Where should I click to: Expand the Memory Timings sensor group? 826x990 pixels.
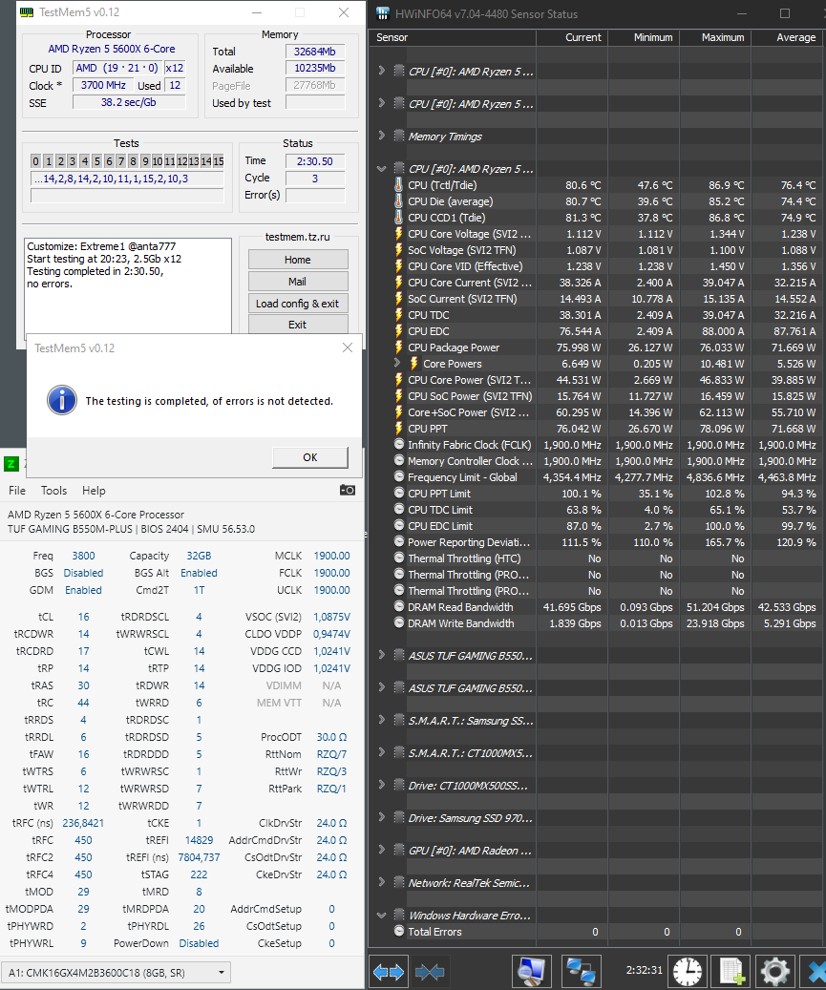point(381,136)
